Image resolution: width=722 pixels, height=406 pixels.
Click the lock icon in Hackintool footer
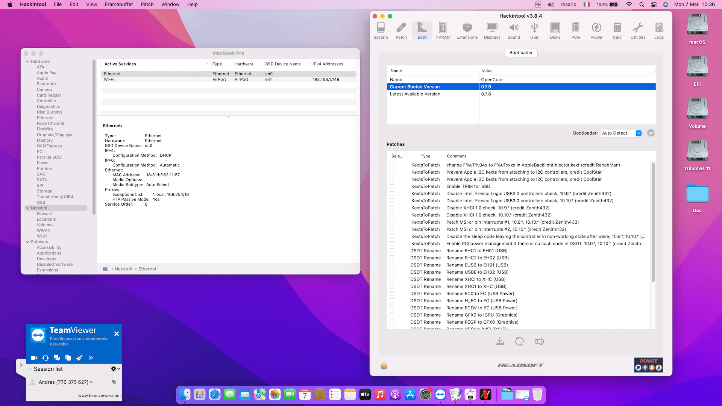pos(384,365)
